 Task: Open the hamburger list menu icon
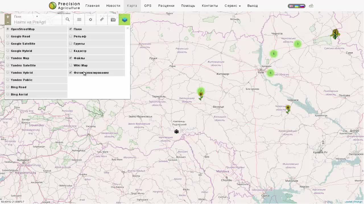[79, 20]
